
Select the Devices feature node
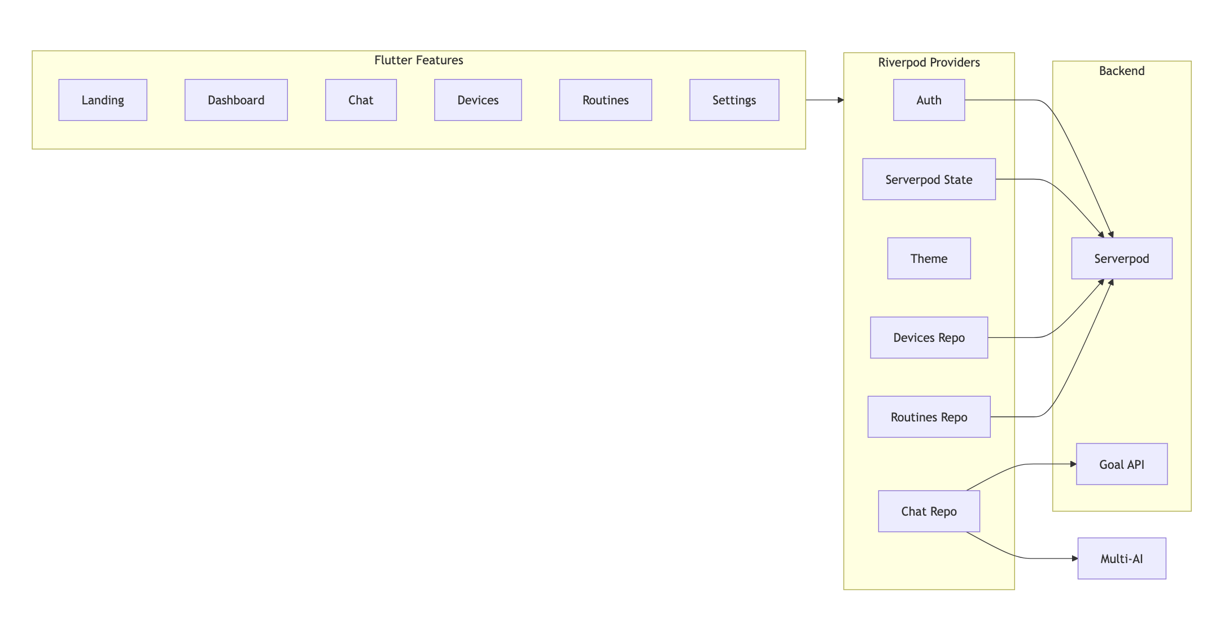[x=478, y=100]
